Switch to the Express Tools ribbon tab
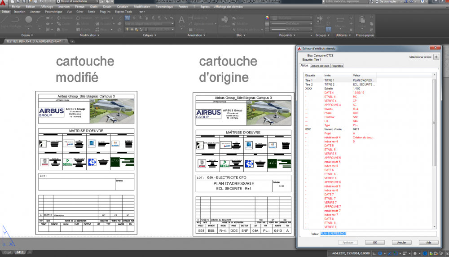This screenshot has height=257, width=449. click(x=123, y=12)
